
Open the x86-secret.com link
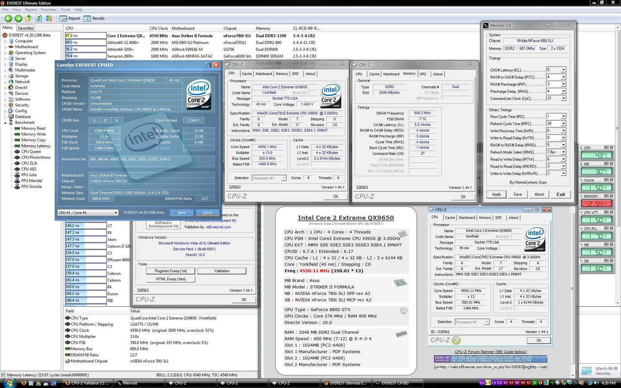click(x=218, y=227)
